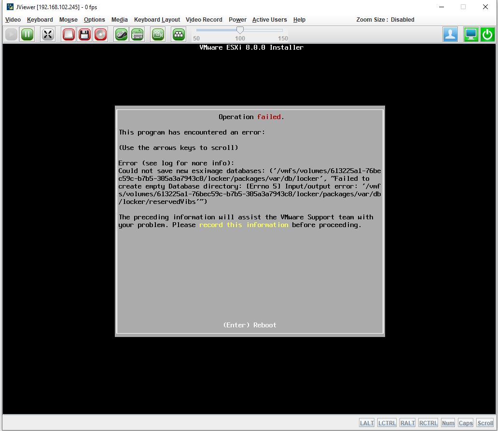The height and width of the screenshot is (431, 498).
Task: Start video recording with the camera icon
Action: click(158, 34)
